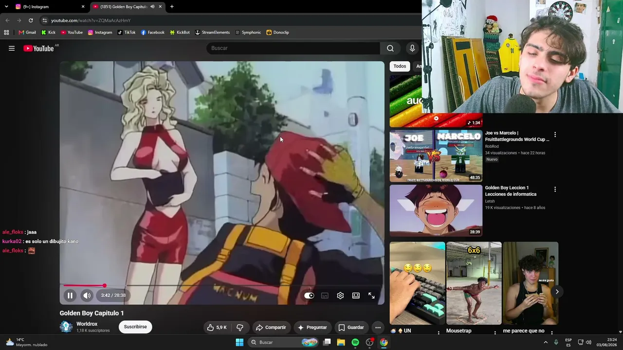The width and height of the screenshot is (623, 350).
Task: Pause the Golden Boy video
Action: tap(70, 295)
